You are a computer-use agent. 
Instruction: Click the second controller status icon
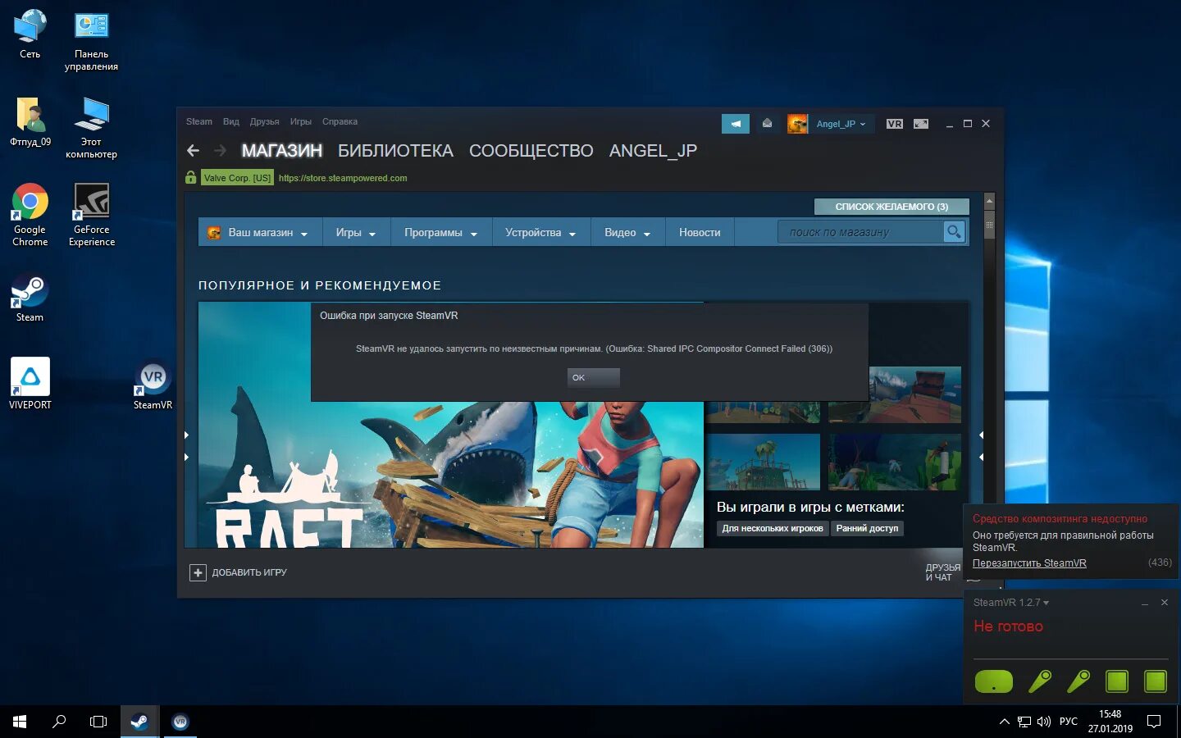coord(1078,681)
